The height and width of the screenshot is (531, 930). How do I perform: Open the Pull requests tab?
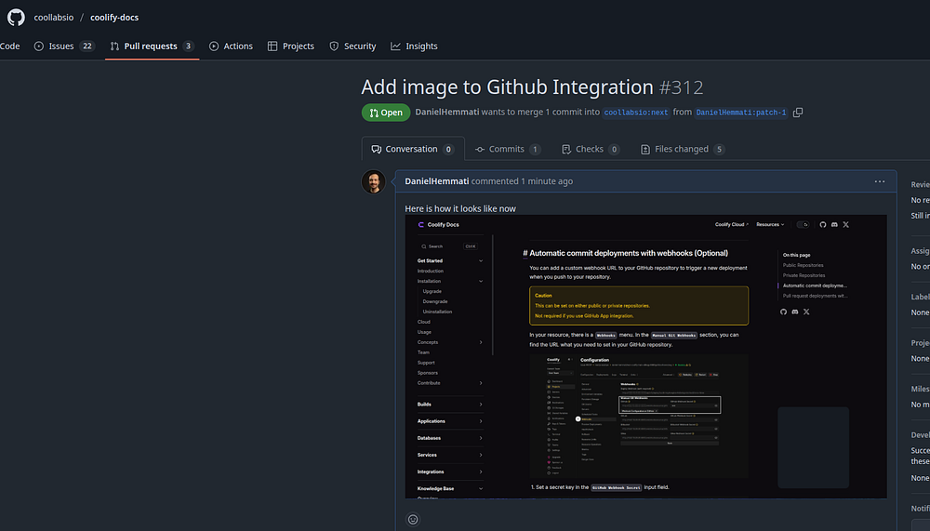152,46
